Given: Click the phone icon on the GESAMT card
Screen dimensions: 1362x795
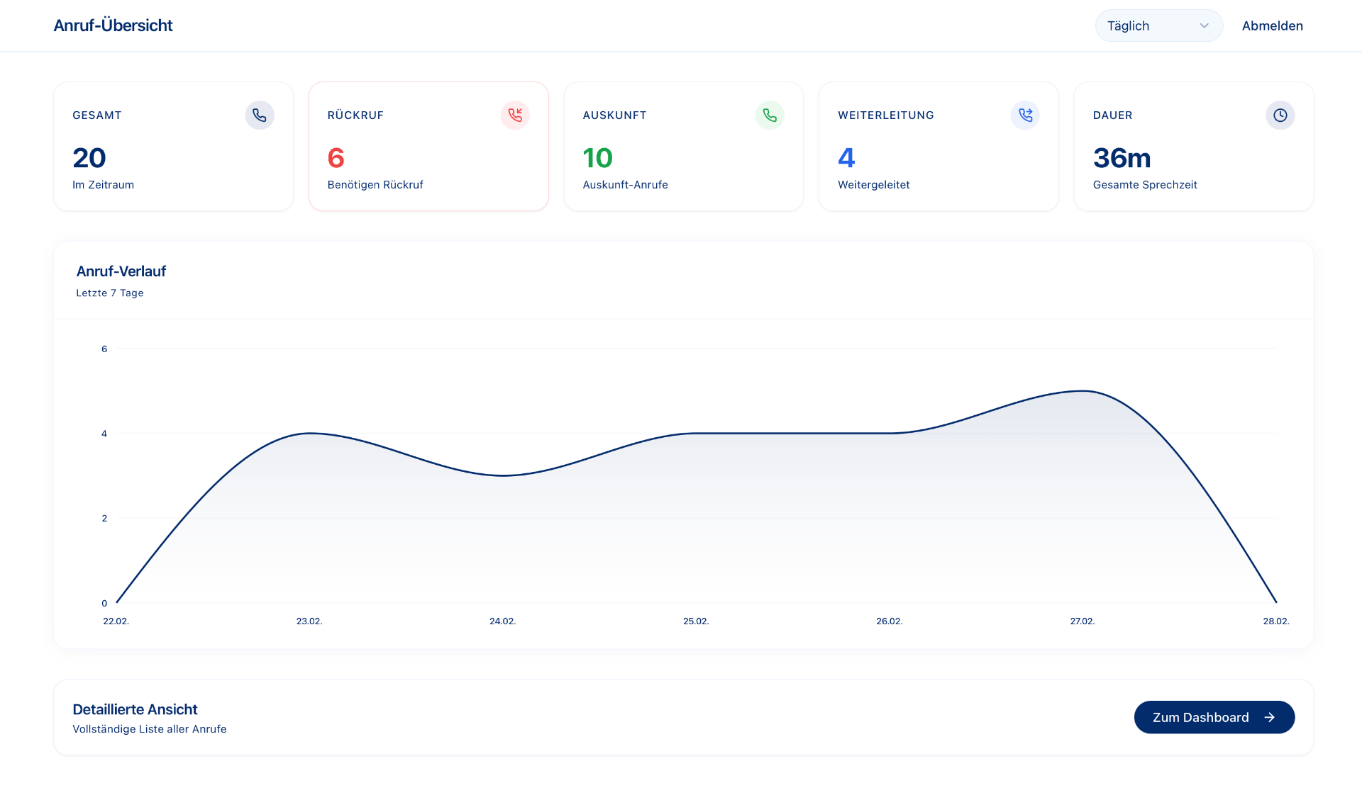Looking at the screenshot, I should point(260,115).
